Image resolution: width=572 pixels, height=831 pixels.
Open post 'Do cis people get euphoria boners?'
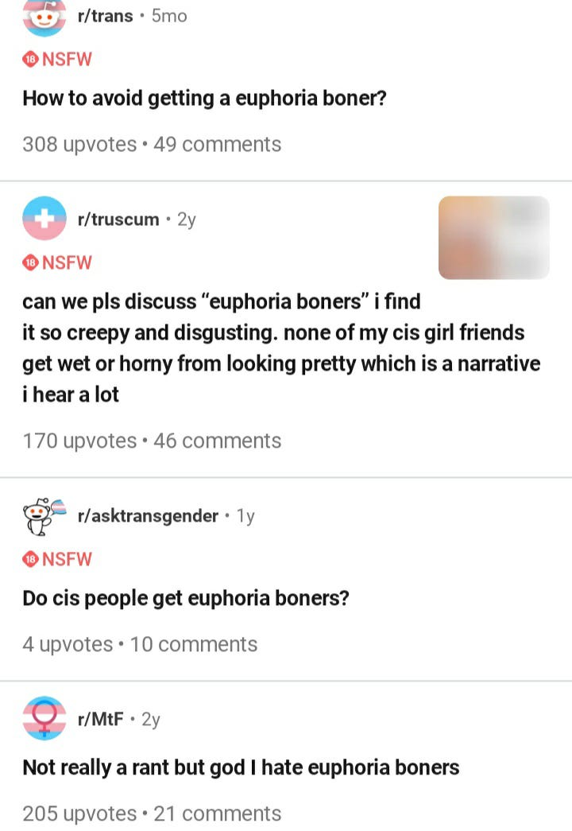tap(186, 598)
